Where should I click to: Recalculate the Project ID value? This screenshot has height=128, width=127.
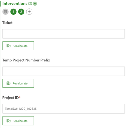[x=18, y=121]
